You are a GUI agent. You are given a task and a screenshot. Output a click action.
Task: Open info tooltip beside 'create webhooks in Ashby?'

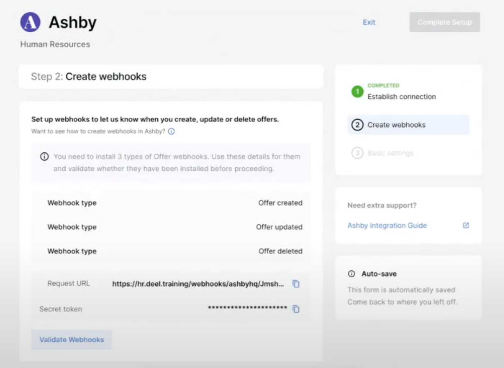point(171,132)
